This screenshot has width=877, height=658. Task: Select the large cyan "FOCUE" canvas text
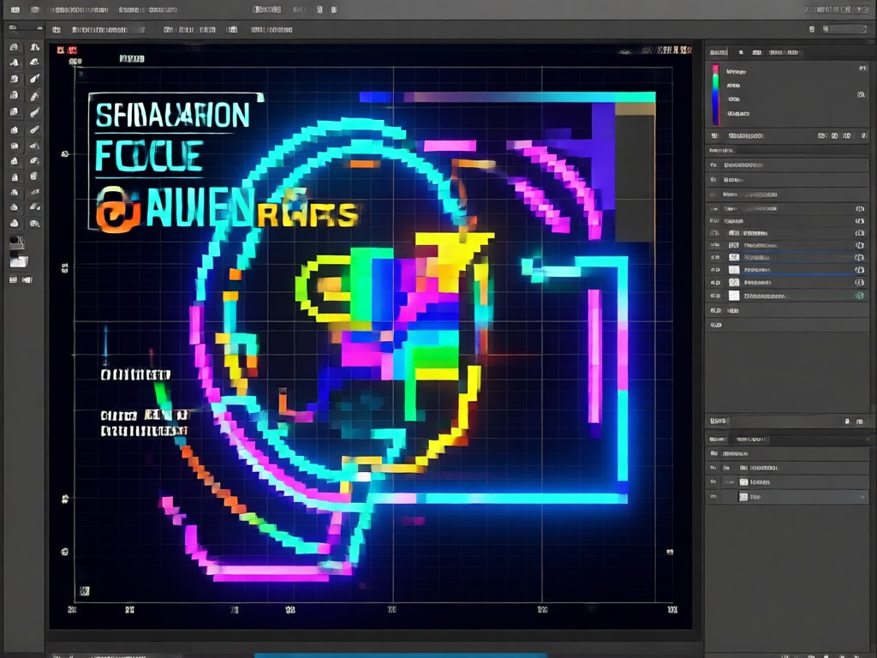(x=149, y=156)
